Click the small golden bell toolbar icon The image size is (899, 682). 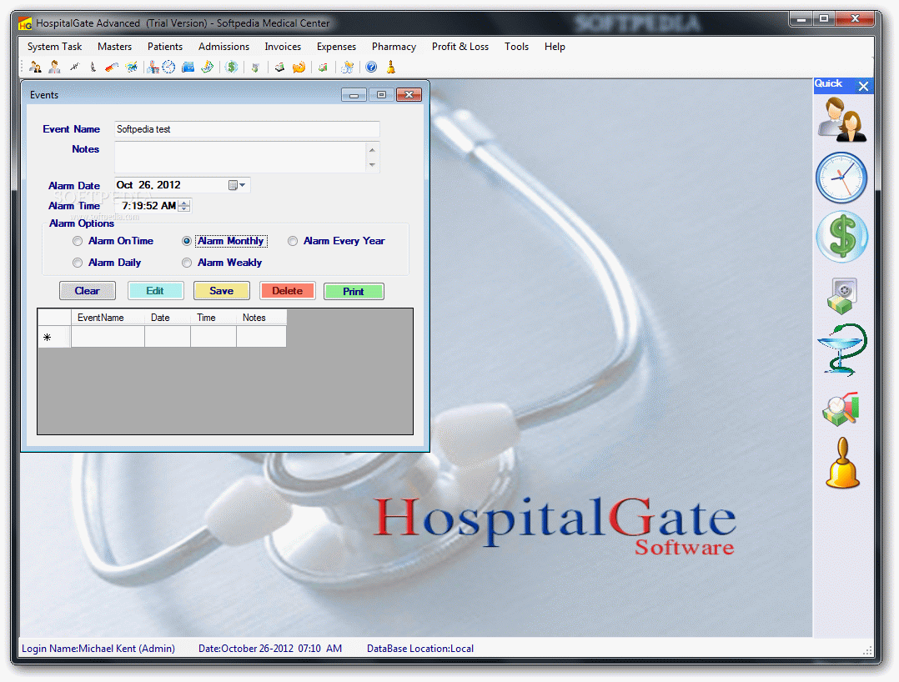click(x=391, y=67)
